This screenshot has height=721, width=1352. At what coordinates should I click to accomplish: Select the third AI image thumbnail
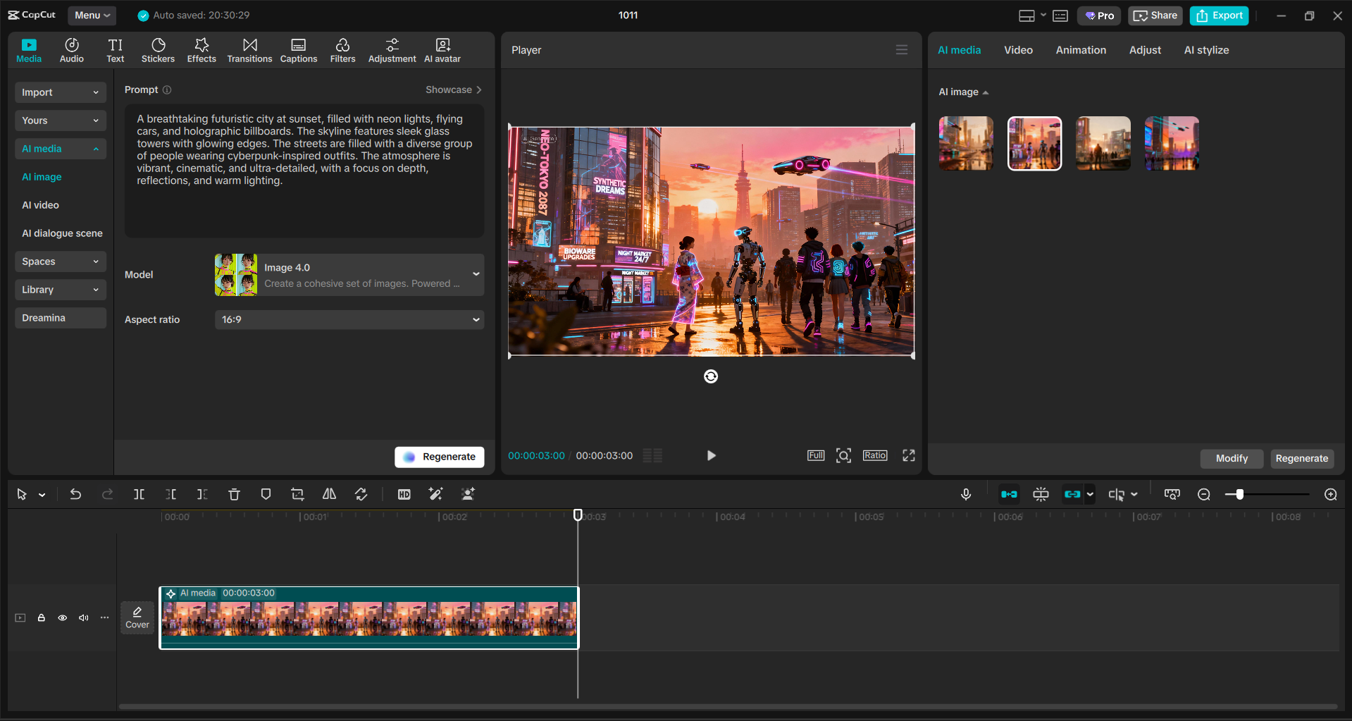[x=1103, y=142]
